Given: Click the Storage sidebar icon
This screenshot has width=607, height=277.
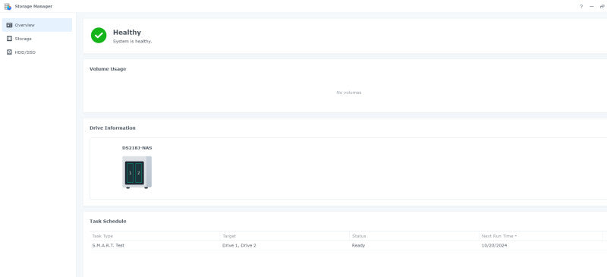Looking at the screenshot, I should pos(10,39).
